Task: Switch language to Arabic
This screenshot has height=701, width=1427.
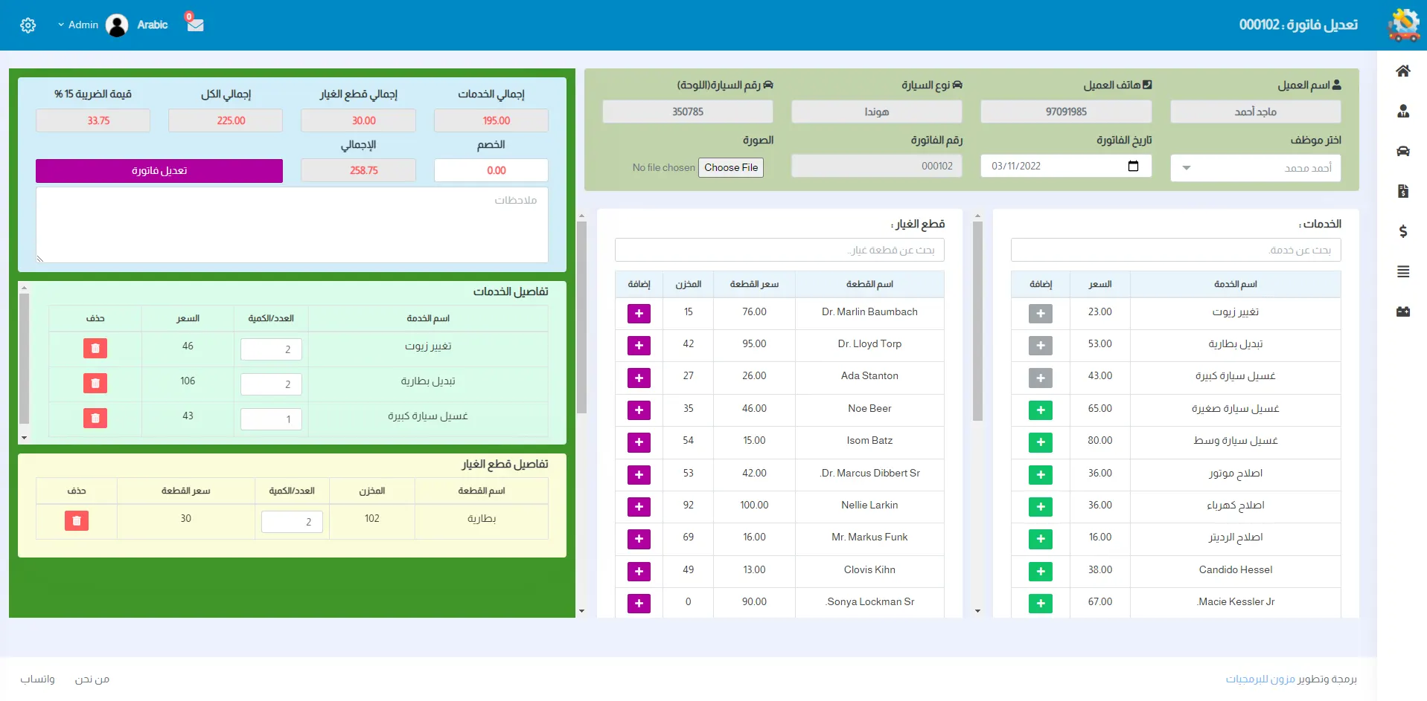Action: tap(153, 25)
